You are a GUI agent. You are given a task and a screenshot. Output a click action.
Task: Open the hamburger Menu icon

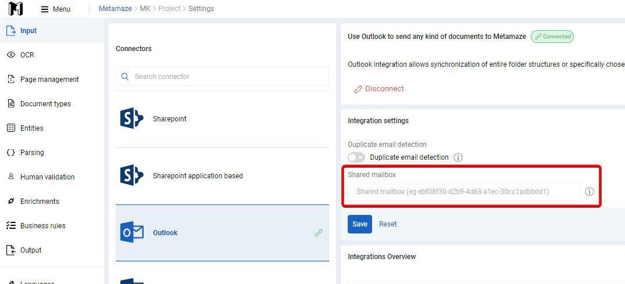(45, 9)
